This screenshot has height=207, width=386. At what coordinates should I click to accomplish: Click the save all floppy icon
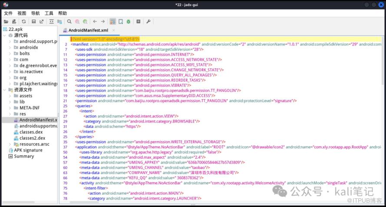pos(33,21)
